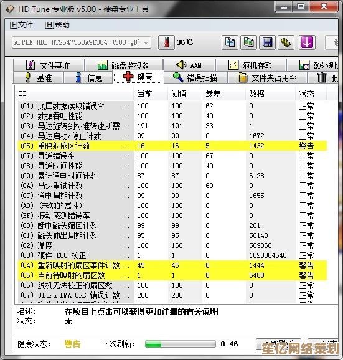
Task: Switch to the 文件基准 tab
Action: click(x=49, y=65)
